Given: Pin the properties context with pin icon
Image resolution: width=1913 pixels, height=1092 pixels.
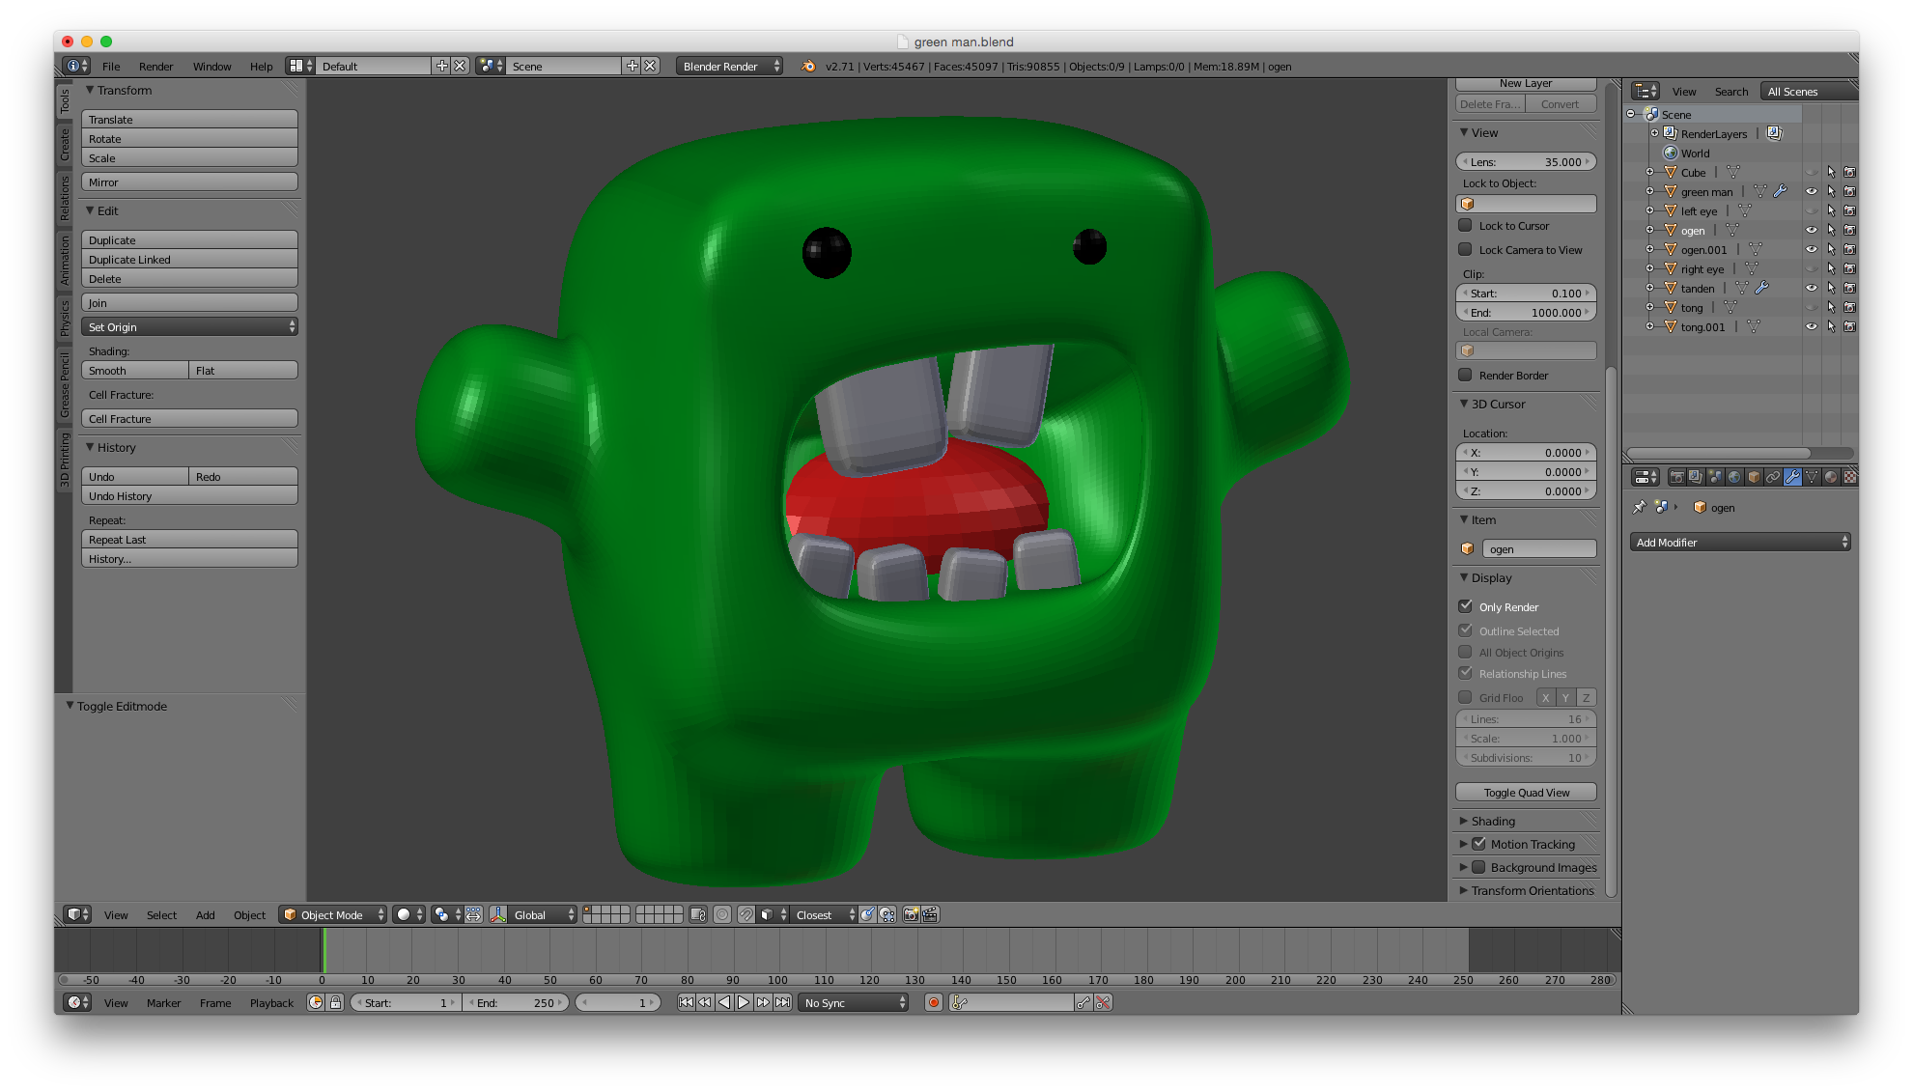Looking at the screenshot, I should click(1639, 507).
